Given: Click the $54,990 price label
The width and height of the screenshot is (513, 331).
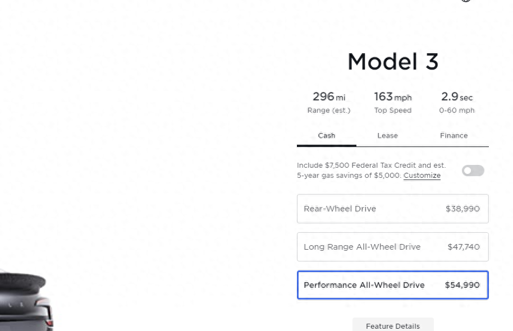Looking at the screenshot, I should point(462,285).
